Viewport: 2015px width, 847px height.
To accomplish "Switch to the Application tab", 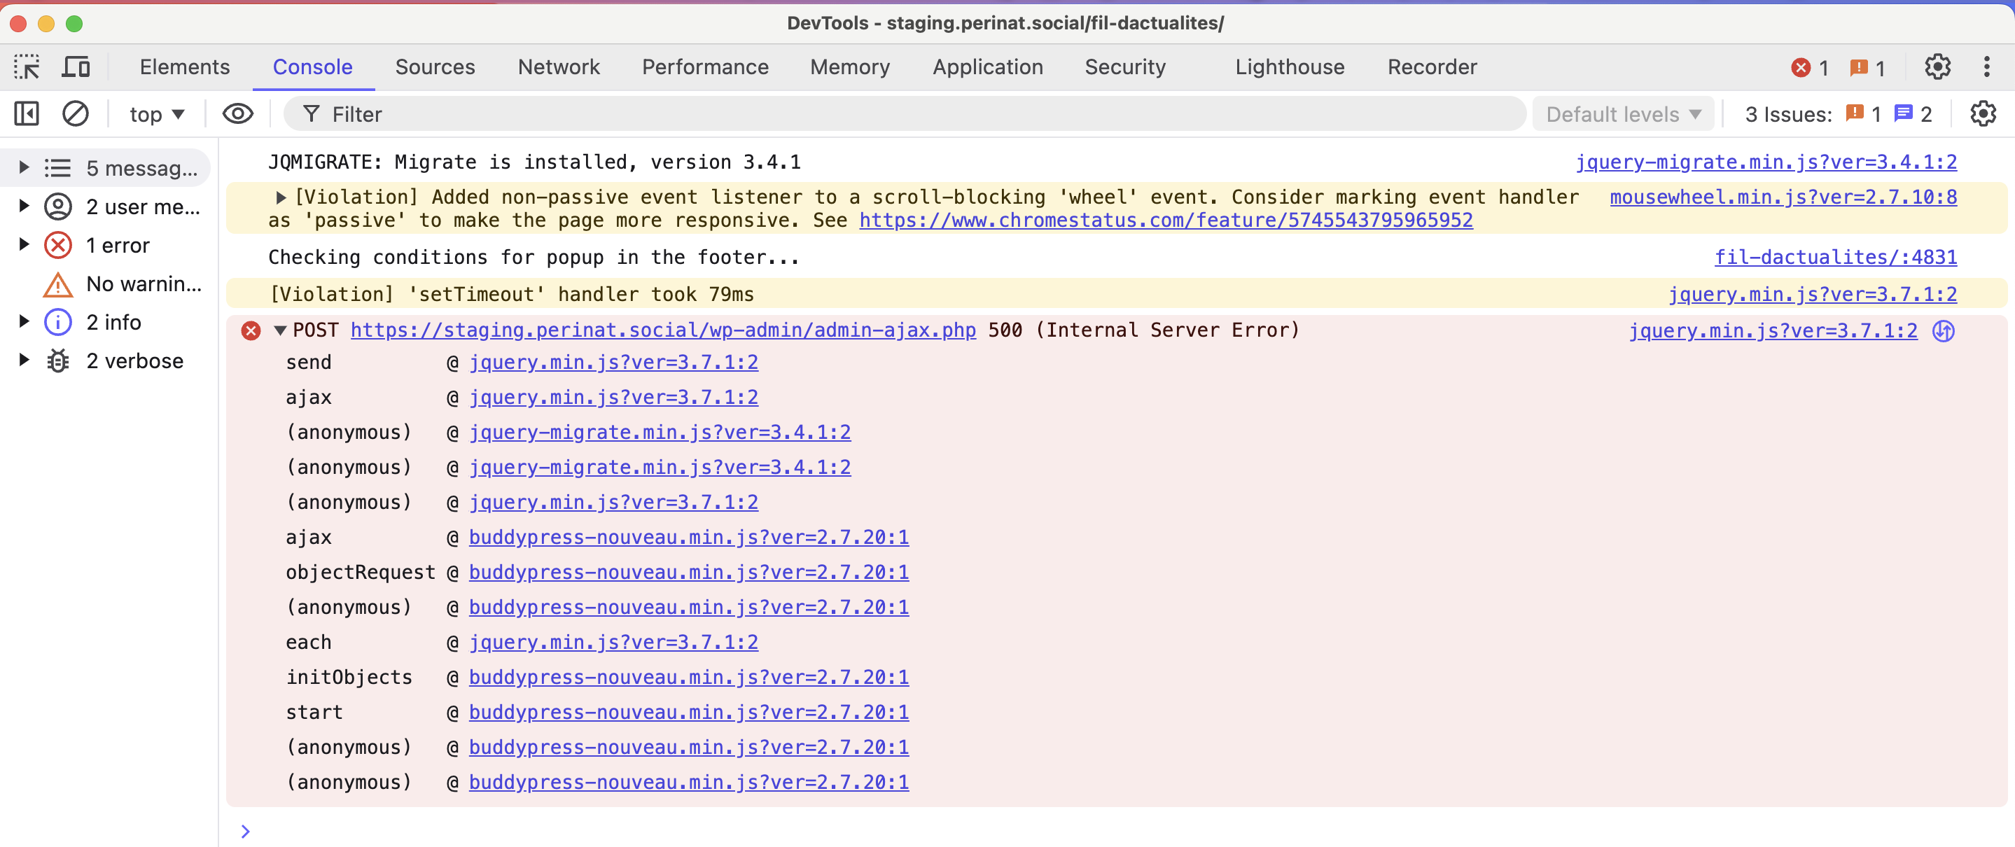I will tap(987, 67).
